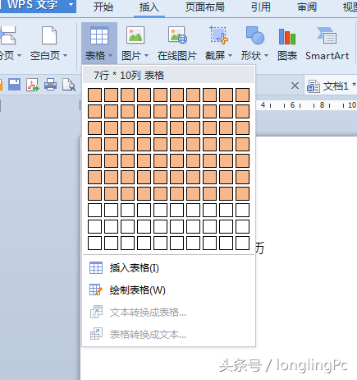
Task: Expand the 空白页 dropdown arrow
Action: (65, 56)
